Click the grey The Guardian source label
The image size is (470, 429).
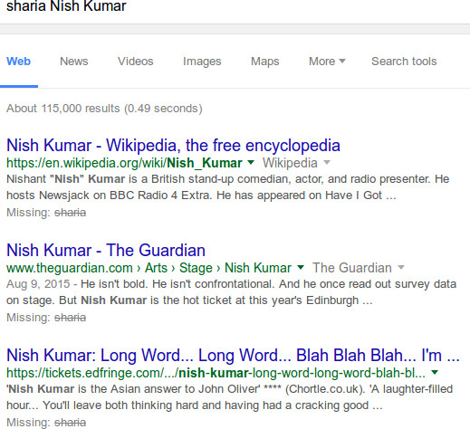[352, 268]
